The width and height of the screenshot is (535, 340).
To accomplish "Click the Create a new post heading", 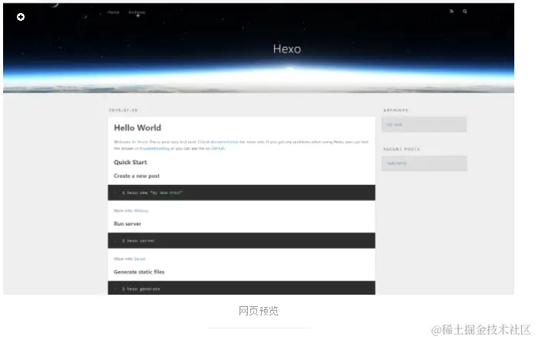I will [137, 176].
